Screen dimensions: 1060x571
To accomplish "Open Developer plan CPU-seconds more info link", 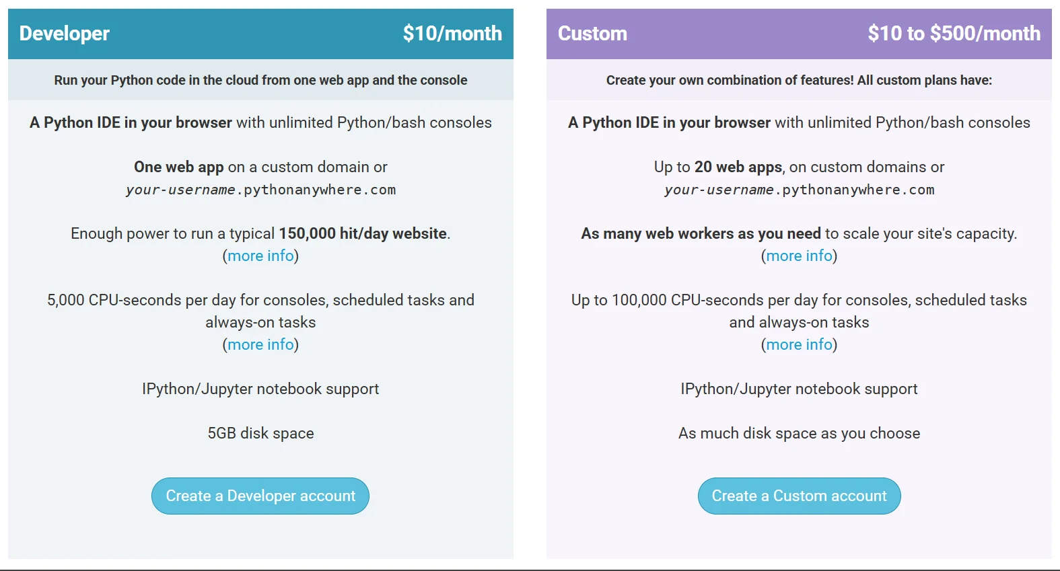I will point(260,344).
